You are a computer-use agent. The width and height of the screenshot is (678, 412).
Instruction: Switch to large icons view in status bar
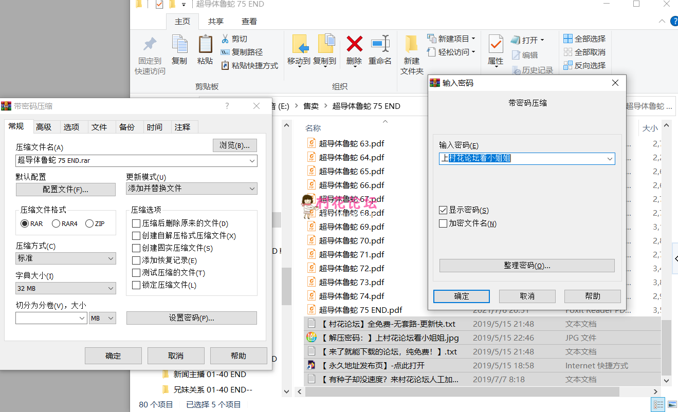pos(672,404)
